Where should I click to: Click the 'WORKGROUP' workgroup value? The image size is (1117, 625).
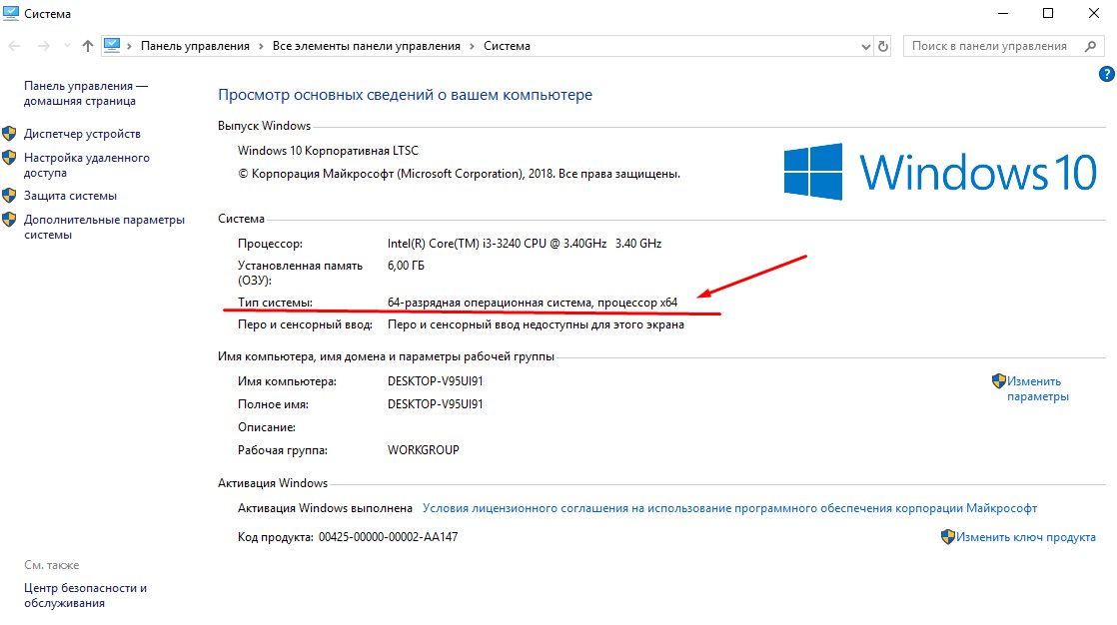pyautogui.click(x=424, y=450)
